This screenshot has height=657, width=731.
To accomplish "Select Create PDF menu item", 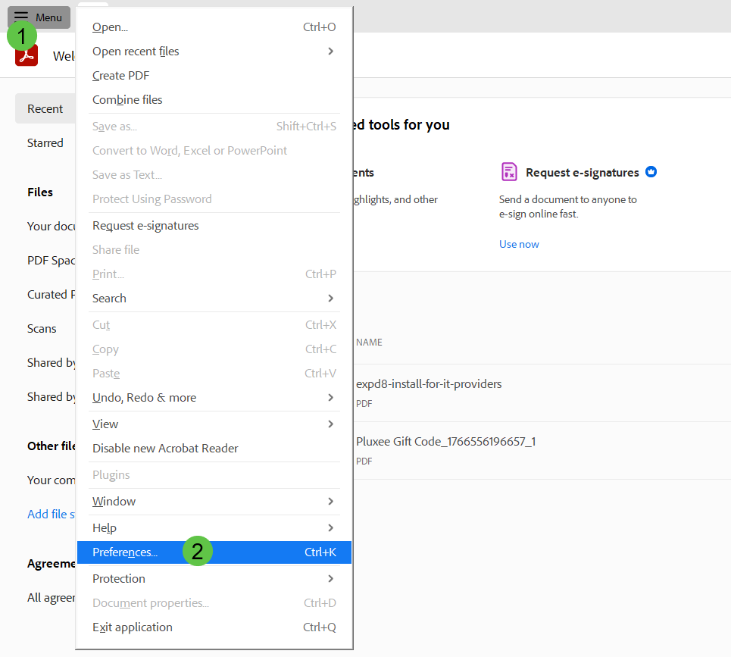I will point(120,76).
